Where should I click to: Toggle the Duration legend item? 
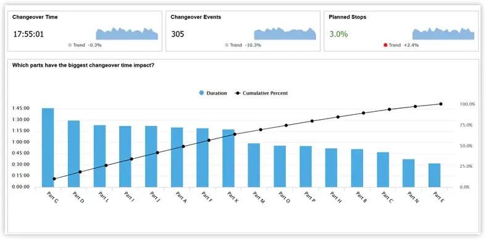(213, 93)
